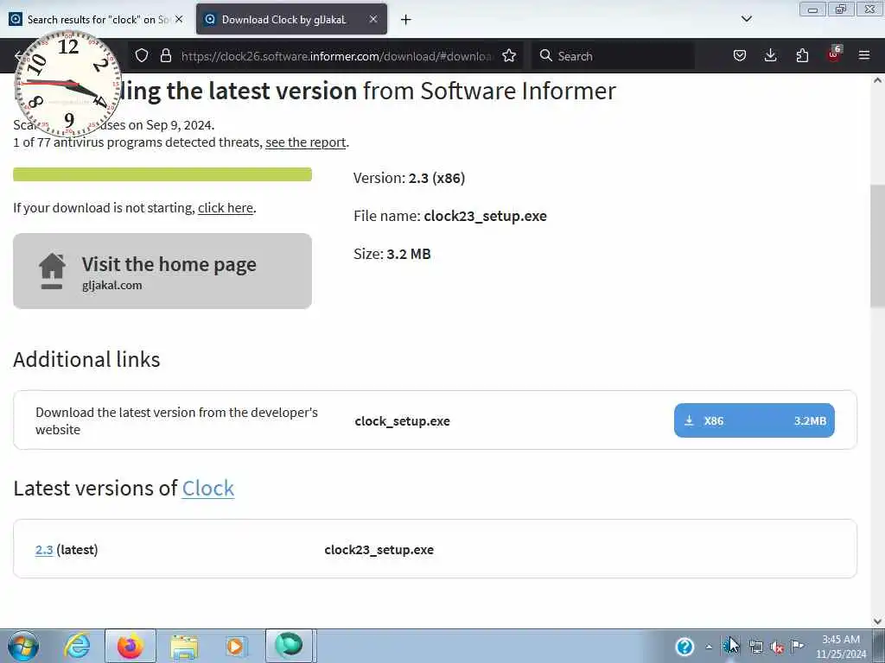Click the scrollbar down arrow

[x=877, y=622]
